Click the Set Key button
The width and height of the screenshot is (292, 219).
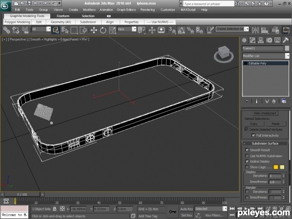186,215
